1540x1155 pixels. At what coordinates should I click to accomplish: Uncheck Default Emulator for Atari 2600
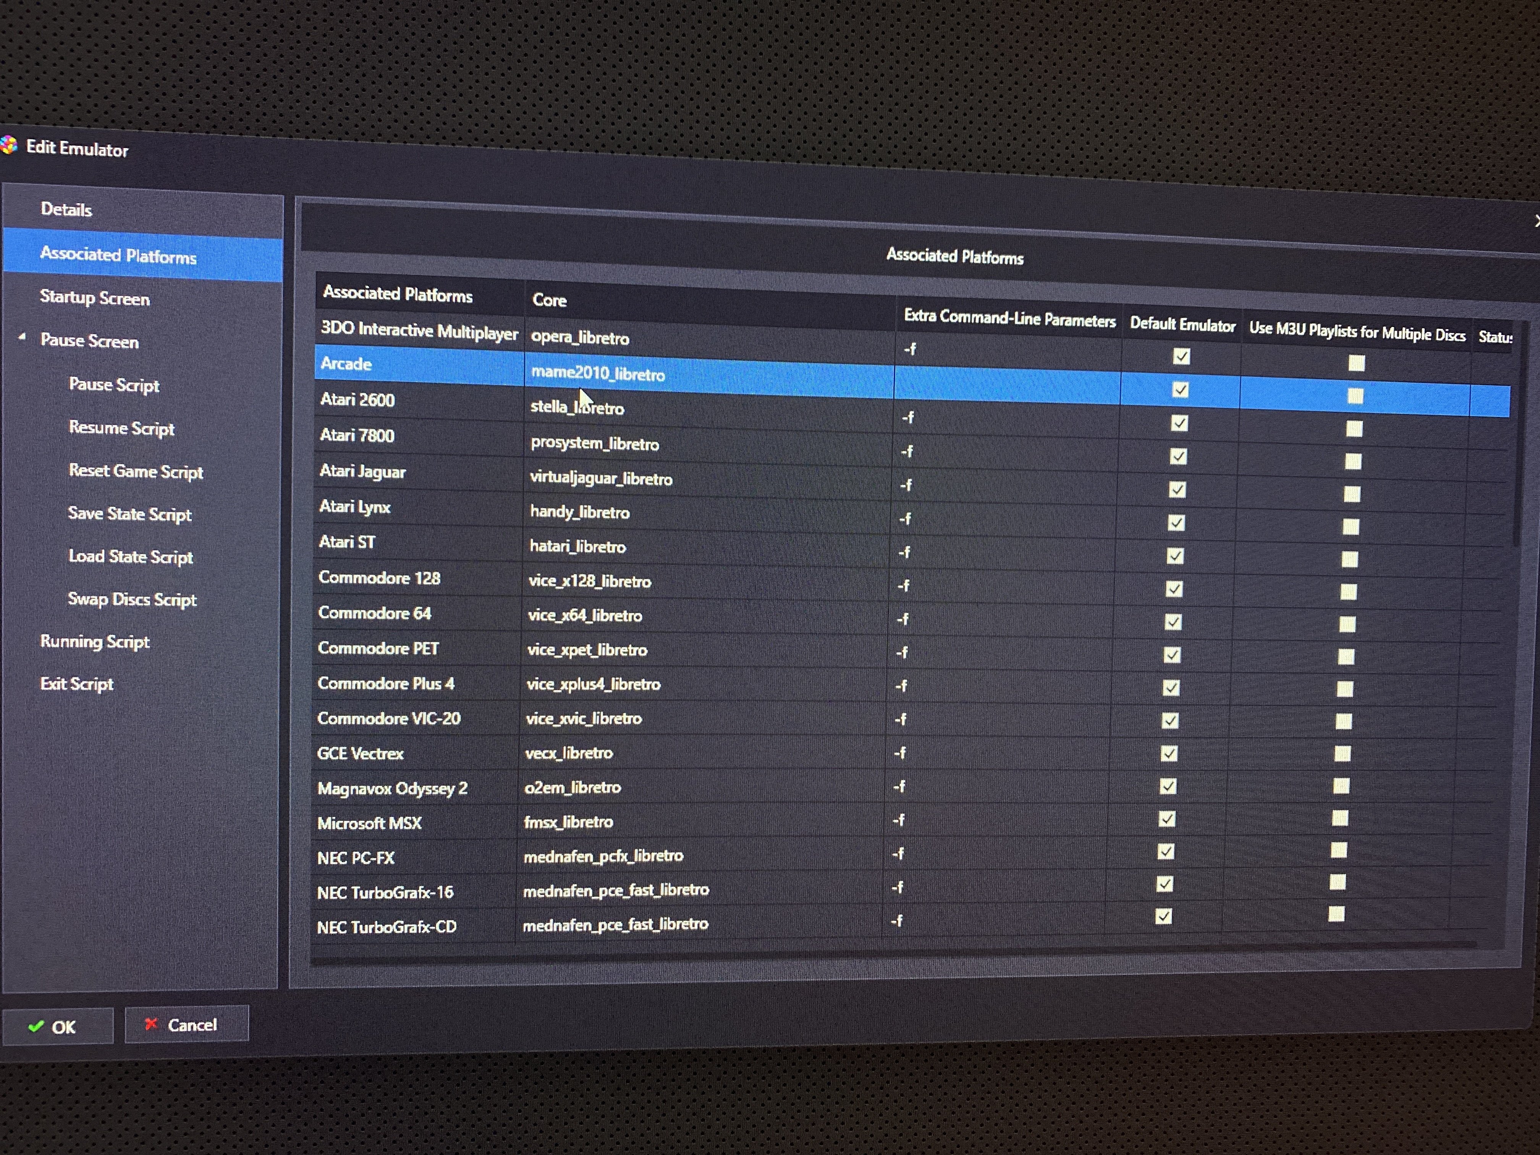[x=1179, y=423]
